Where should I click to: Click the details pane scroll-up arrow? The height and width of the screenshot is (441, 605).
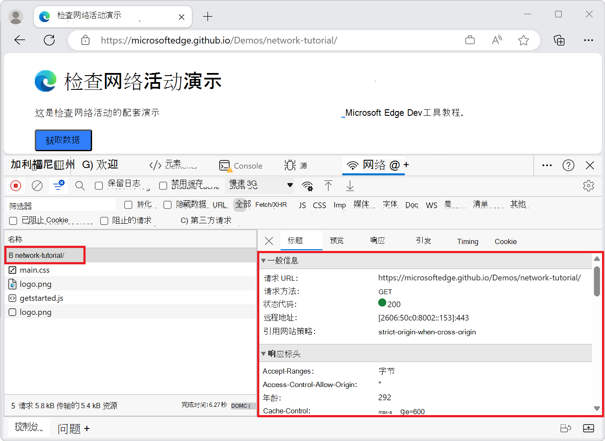(597, 259)
